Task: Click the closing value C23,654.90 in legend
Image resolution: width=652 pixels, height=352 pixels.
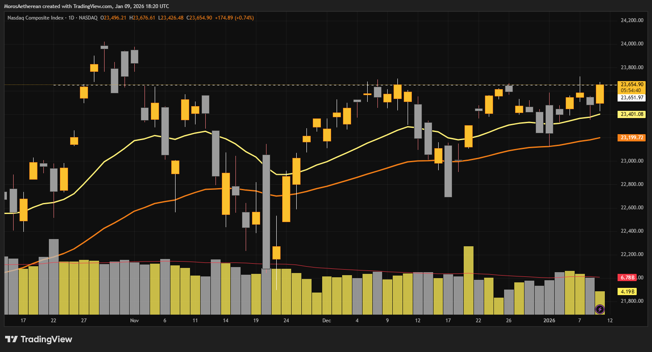Action: tap(199, 18)
